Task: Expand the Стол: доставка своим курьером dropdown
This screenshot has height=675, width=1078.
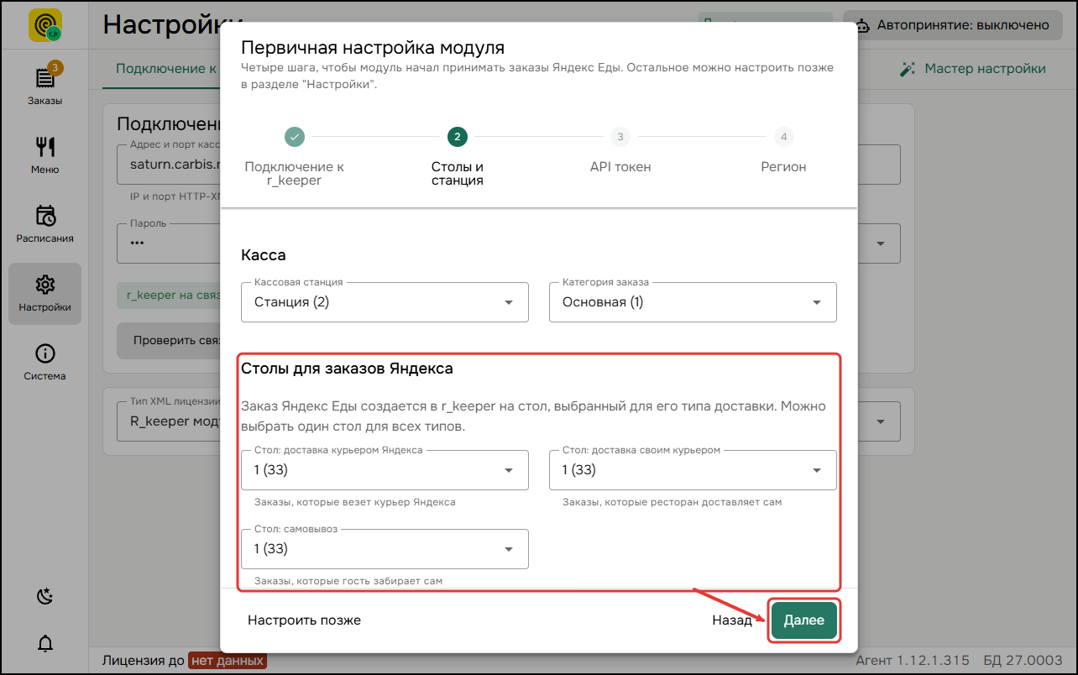Action: [x=693, y=470]
